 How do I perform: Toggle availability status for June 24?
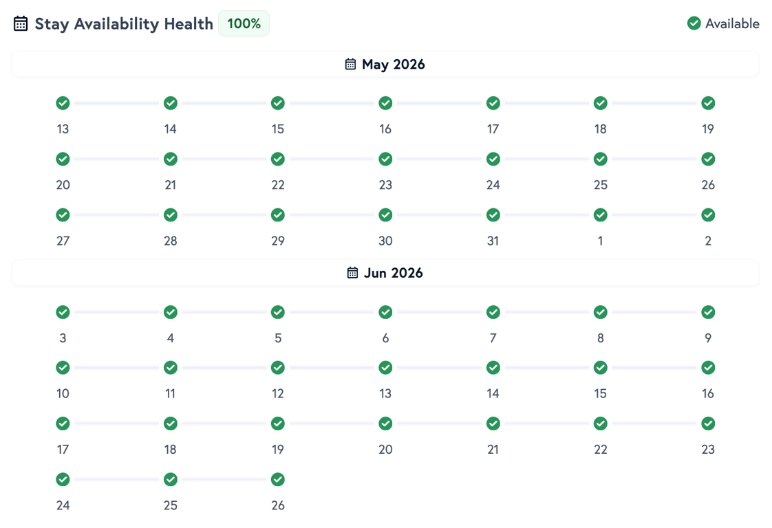[63, 479]
